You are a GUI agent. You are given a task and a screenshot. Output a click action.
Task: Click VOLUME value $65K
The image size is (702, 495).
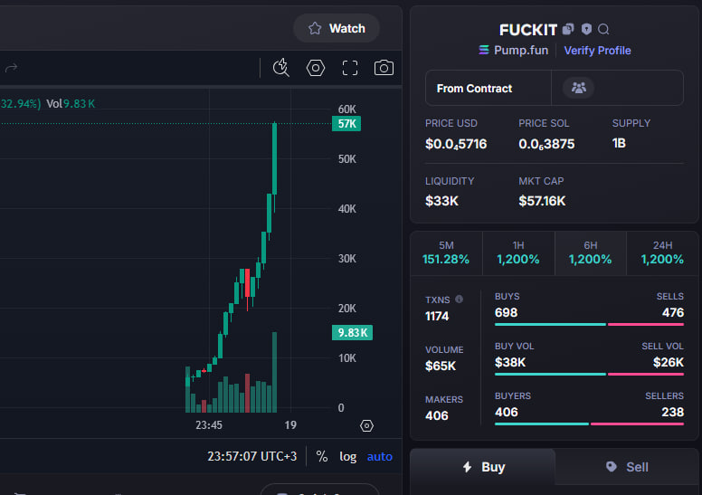click(x=440, y=366)
